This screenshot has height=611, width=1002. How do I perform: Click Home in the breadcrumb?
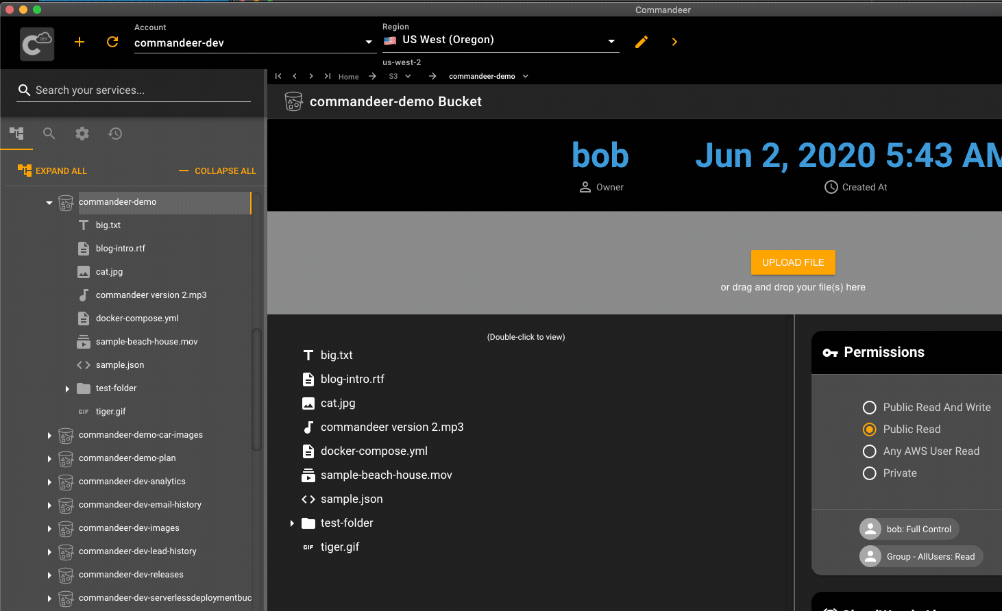[348, 77]
